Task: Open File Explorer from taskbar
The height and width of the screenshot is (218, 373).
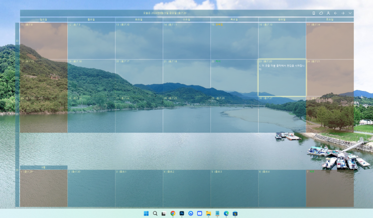Action: (208, 213)
